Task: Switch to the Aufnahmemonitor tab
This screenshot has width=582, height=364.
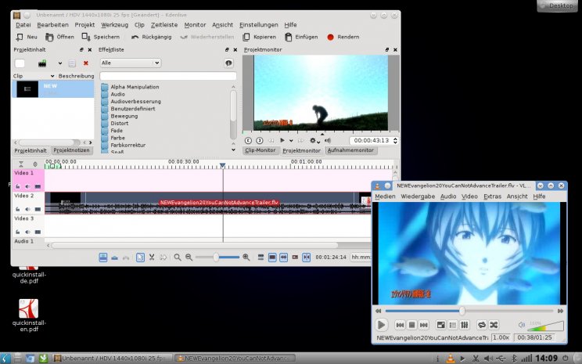Action: [350, 150]
